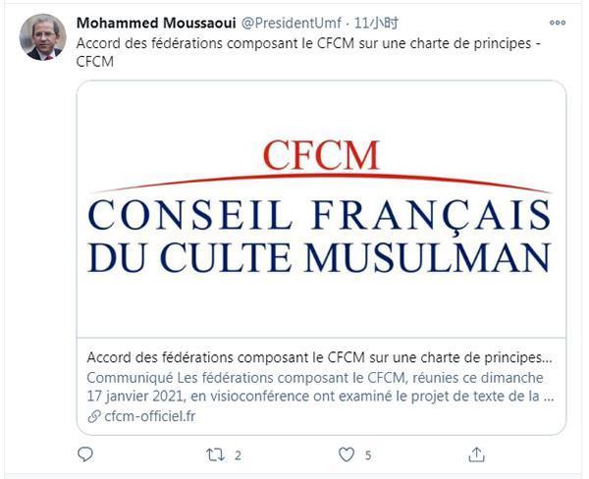Open Mohammed Moussaoui's profile picture

[43, 38]
